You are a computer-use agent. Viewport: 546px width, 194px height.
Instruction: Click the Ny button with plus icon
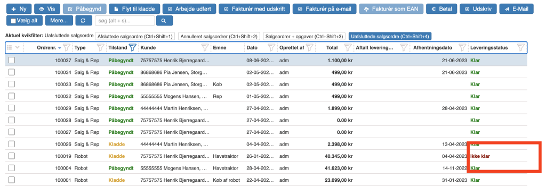pyautogui.click(x=19, y=9)
